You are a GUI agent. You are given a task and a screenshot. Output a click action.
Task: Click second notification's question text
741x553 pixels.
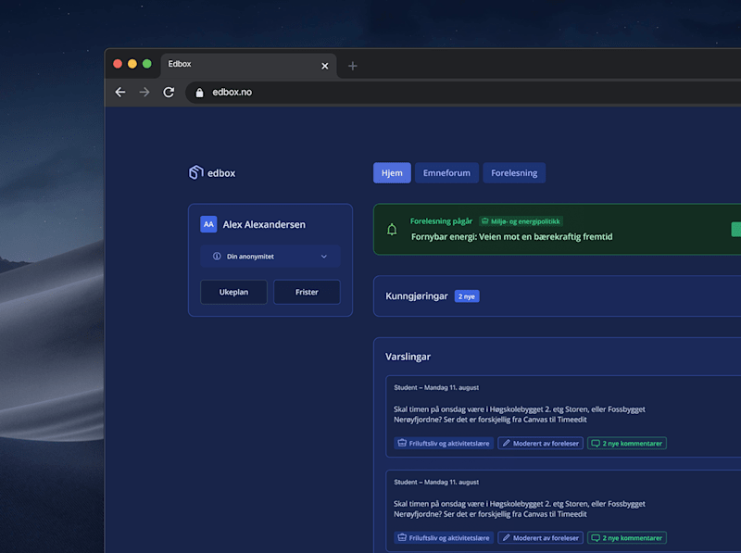coord(520,509)
